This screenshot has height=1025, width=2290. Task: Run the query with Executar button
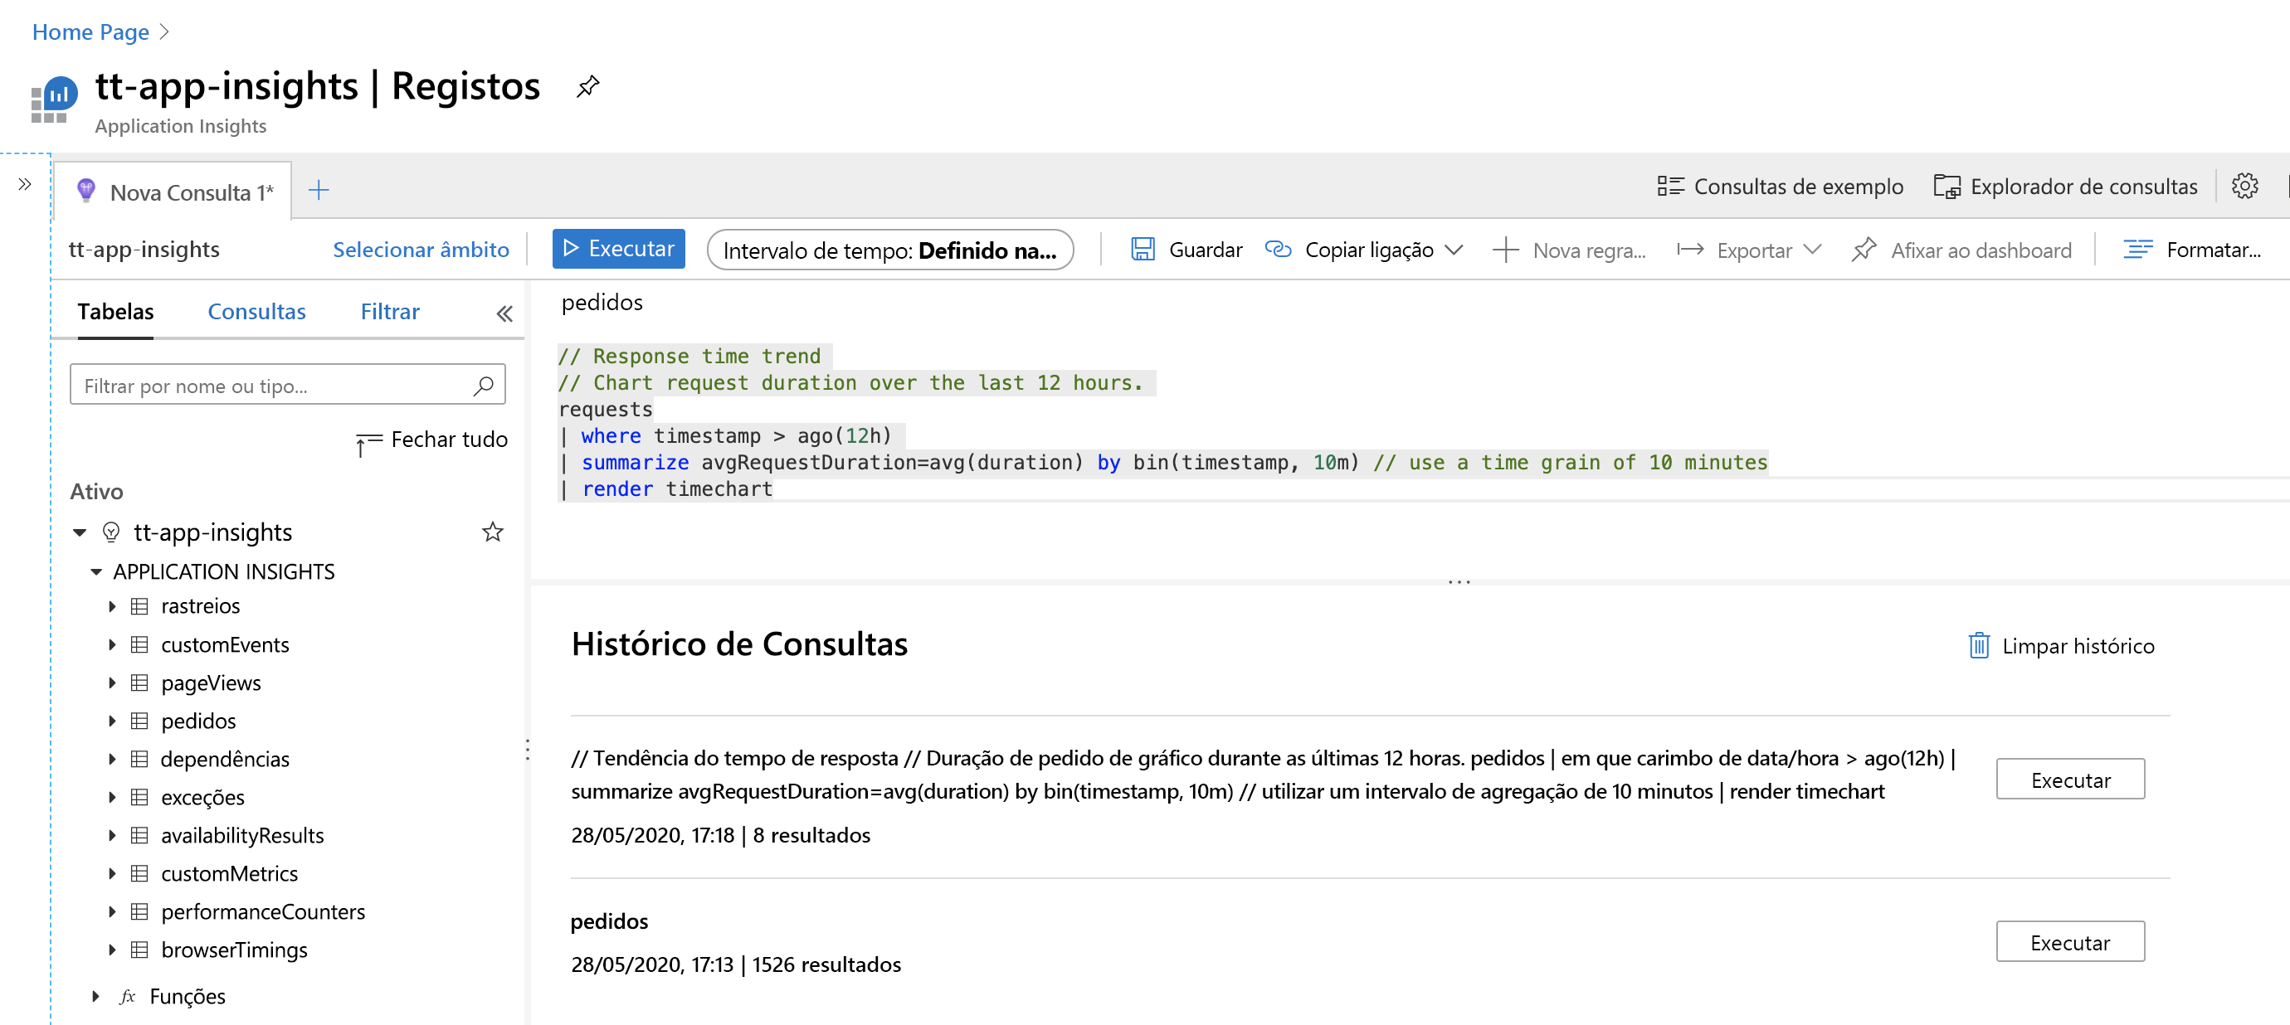(x=618, y=249)
